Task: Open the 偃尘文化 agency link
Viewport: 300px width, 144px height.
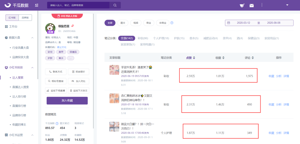Action: [62, 47]
